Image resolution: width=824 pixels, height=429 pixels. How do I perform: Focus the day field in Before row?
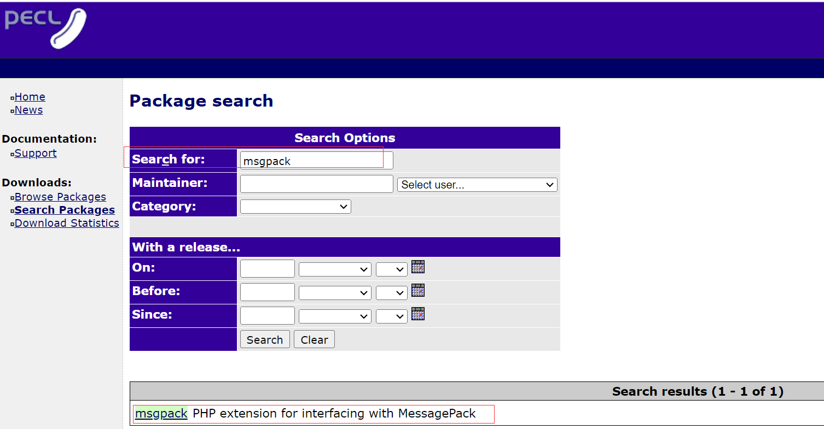click(x=268, y=292)
